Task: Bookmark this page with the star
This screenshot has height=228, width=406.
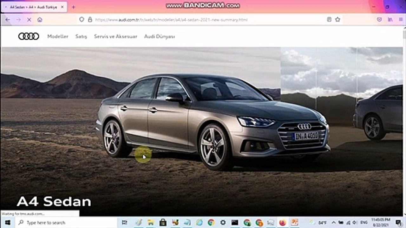Action: click(x=338, y=20)
